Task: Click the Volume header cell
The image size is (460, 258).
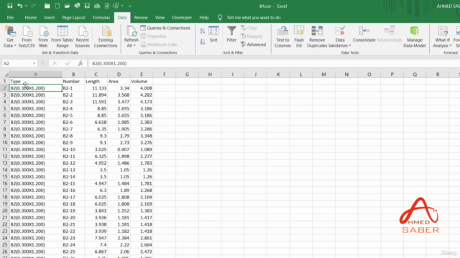Action: point(142,81)
